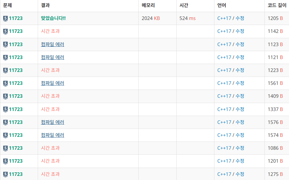Click the tier badge in the 1223 B row
Screen dimensions: 289x180
[x=5, y=70]
